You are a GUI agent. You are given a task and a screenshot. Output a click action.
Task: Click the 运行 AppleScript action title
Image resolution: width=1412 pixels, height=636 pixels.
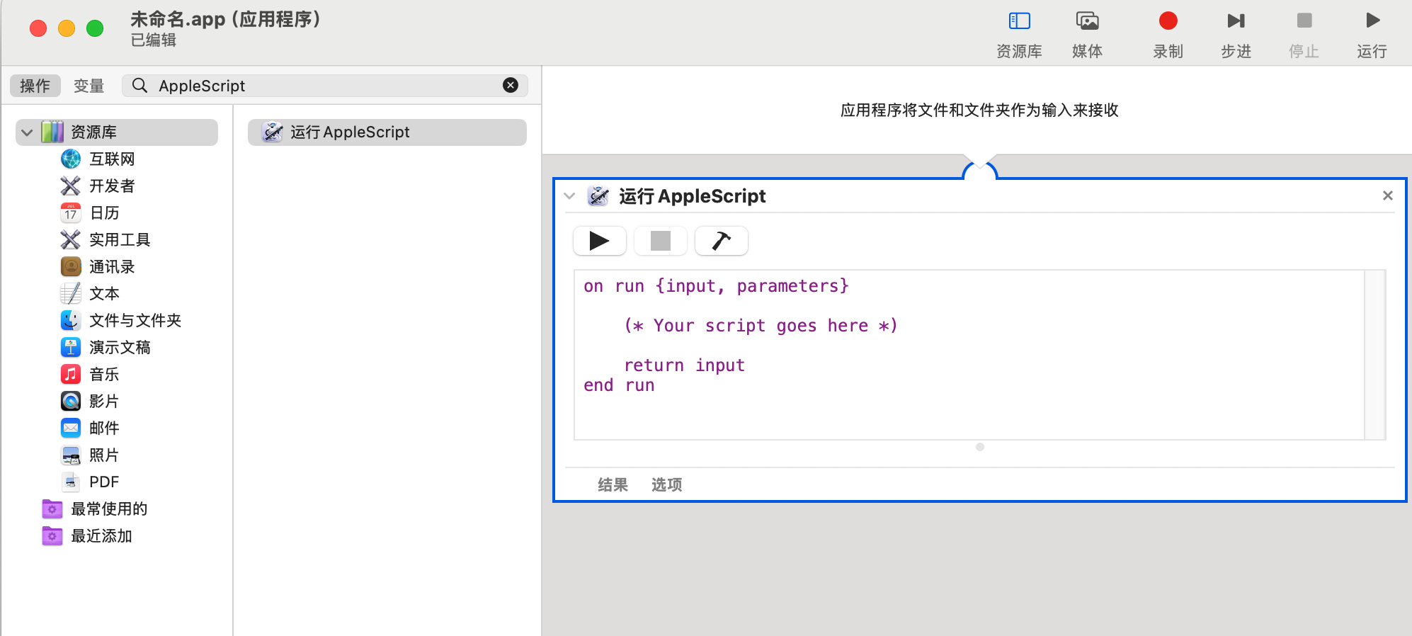pyautogui.click(x=692, y=196)
